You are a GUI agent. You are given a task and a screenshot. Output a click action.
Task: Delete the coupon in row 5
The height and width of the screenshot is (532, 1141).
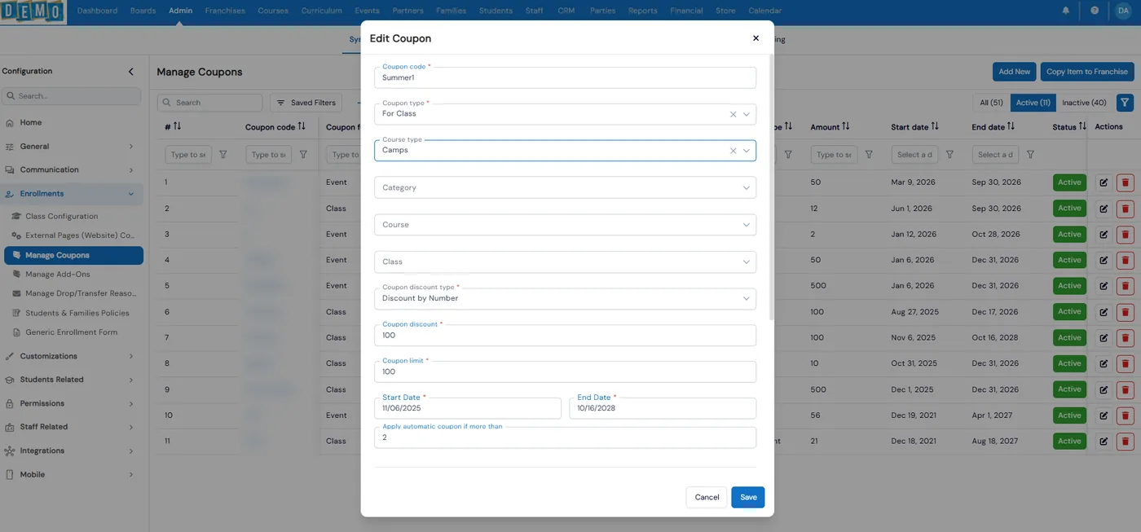click(x=1126, y=286)
